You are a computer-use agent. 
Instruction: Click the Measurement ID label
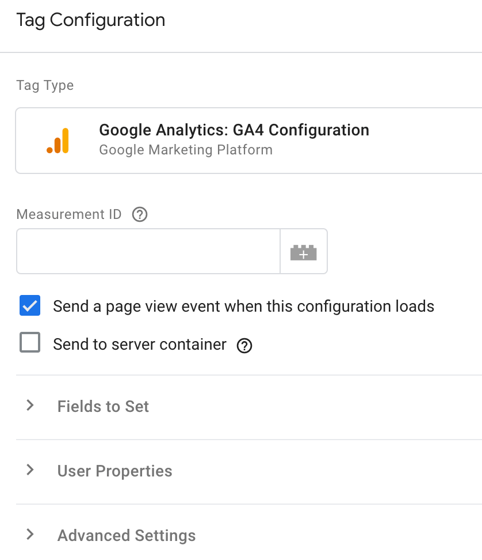[x=69, y=214]
